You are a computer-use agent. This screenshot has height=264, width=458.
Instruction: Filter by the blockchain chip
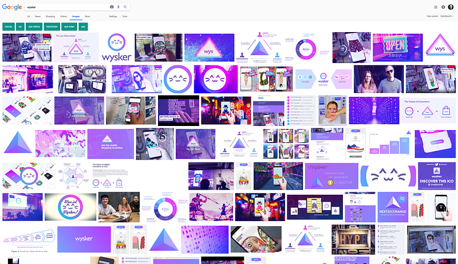[x=52, y=26]
